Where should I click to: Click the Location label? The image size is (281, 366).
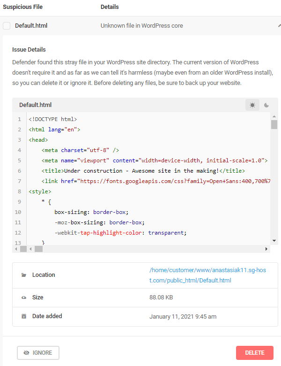point(44,275)
